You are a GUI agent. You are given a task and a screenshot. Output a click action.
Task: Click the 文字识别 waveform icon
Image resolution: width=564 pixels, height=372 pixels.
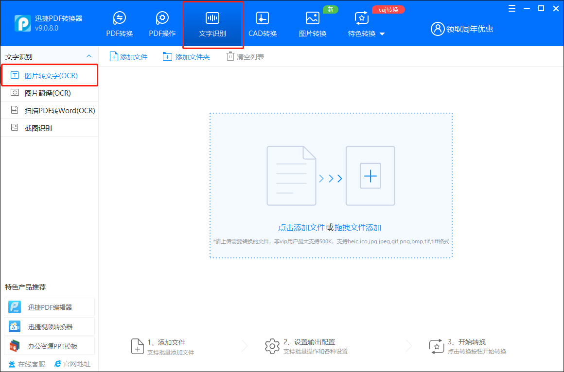point(212,18)
